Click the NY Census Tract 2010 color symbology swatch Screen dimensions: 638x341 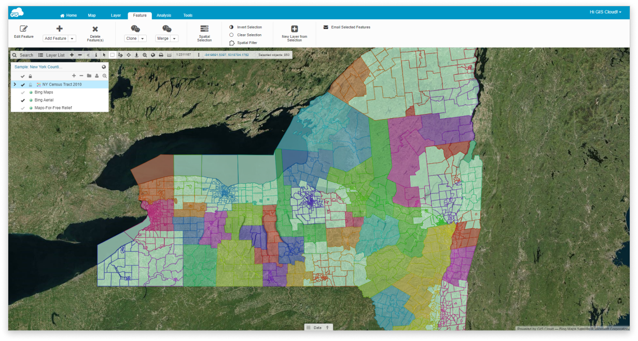[38, 84]
